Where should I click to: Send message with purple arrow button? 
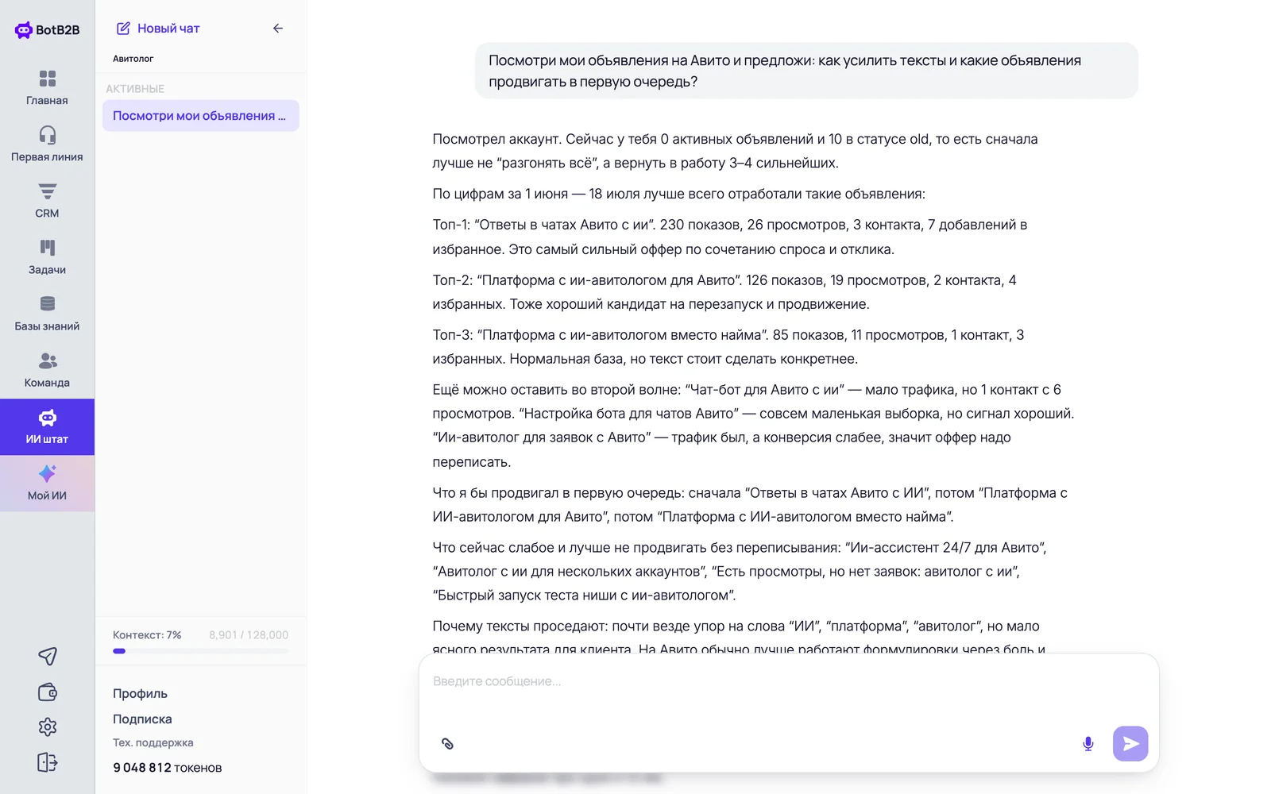1130,744
